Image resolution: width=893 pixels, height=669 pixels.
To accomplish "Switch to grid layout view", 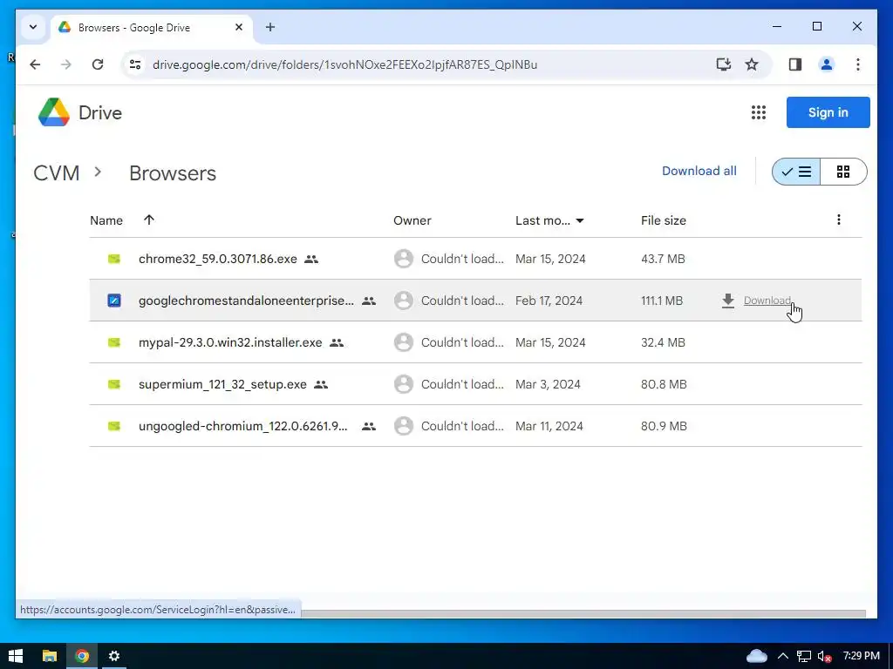I will point(843,172).
